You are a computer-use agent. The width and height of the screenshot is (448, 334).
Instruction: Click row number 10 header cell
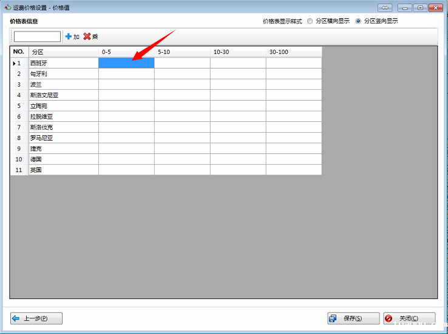pyautogui.click(x=19, y=159)
